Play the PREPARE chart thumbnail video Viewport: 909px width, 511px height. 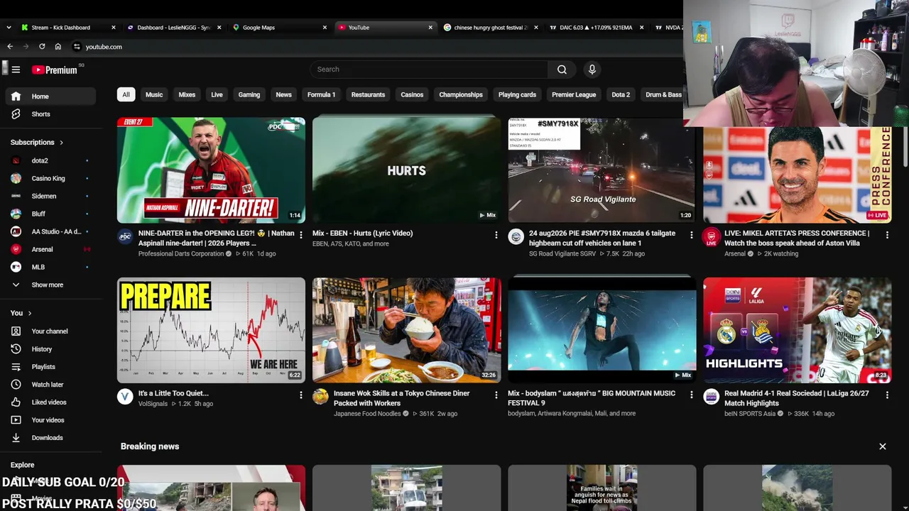[x=211, y=330]
